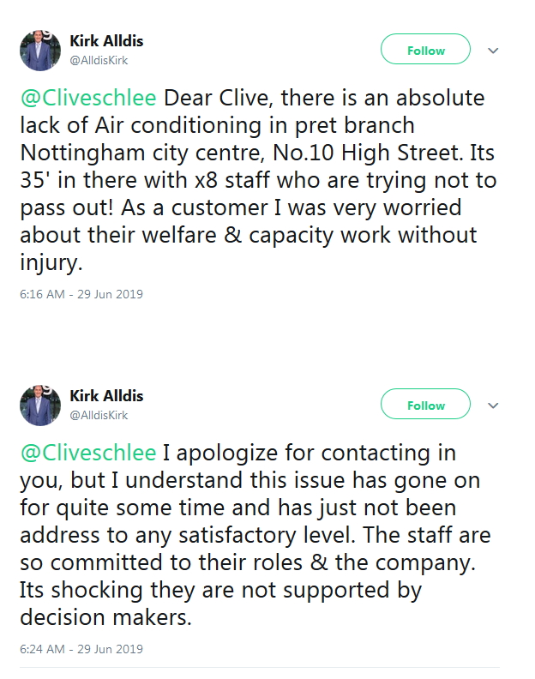Viewport: 535px width, 679px height.
Task: Click the @AlldisKirk handle on the second tweet
Action: click(99, 415)
